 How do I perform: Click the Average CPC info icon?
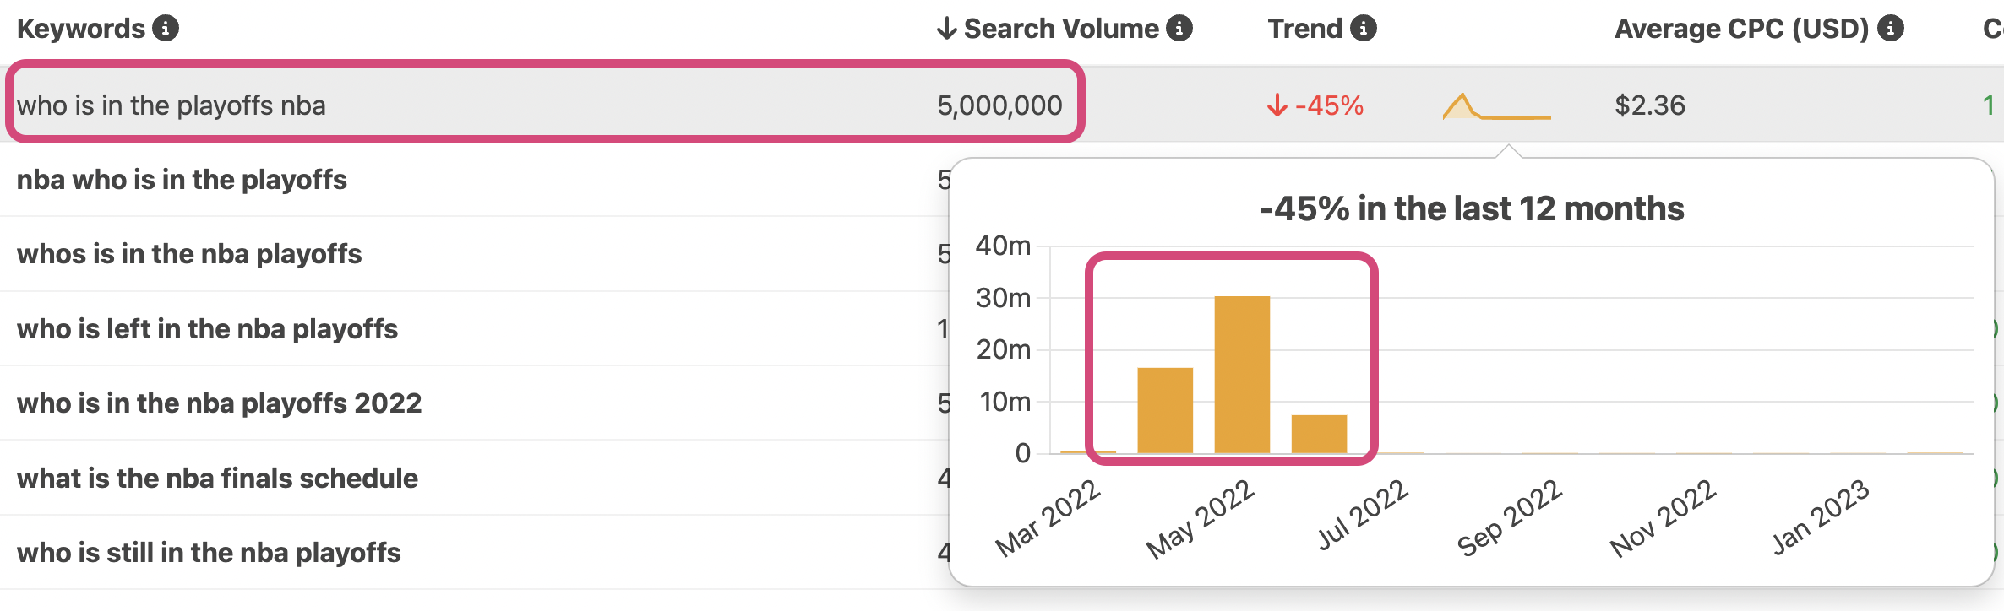pyautogui.click(x=1891, y=29)
